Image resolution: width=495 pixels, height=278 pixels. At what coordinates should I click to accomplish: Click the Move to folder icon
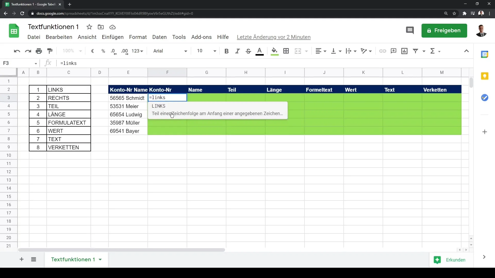[x=101, y=27]
